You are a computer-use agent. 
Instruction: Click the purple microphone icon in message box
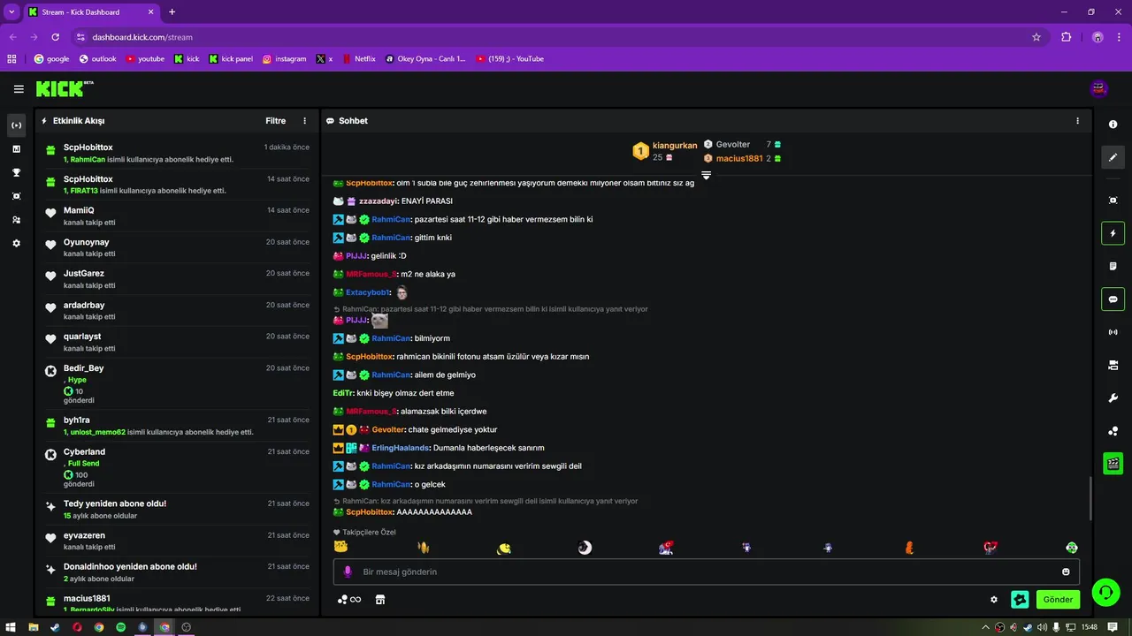click(348, 572)
